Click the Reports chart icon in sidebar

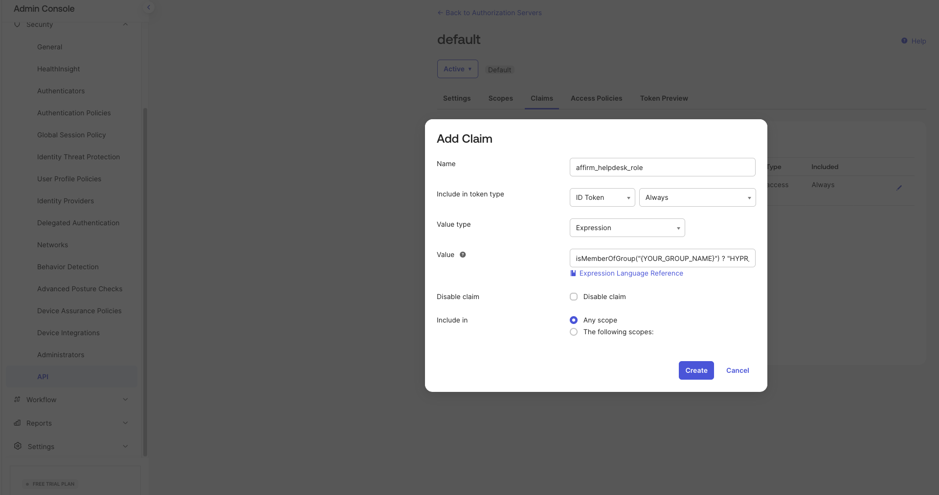click(18, 423)
